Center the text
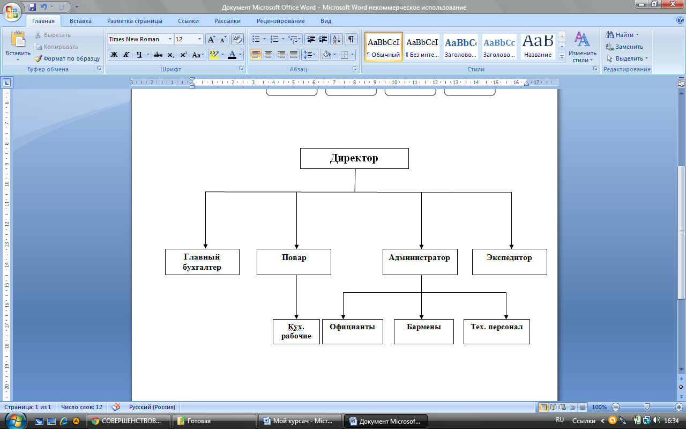The width and height of the screenshot is (686, 429). click(269, 55)
